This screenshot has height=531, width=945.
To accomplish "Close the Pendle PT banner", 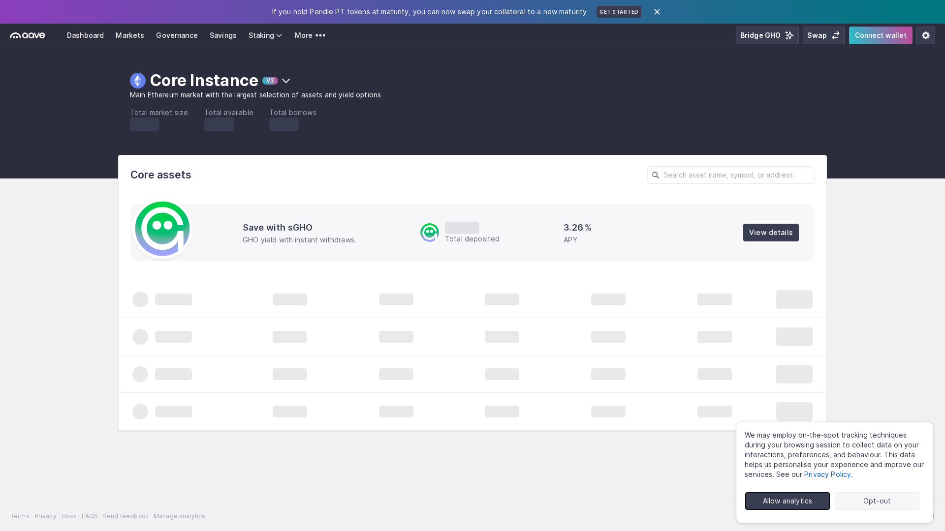I will click(657, 12).
